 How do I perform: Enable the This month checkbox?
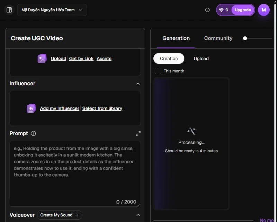click(x=158, y=71)
